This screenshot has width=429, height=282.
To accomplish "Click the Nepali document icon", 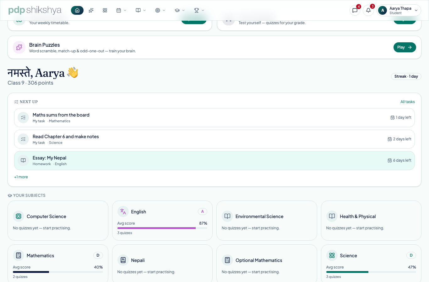I will click(123, 260).
